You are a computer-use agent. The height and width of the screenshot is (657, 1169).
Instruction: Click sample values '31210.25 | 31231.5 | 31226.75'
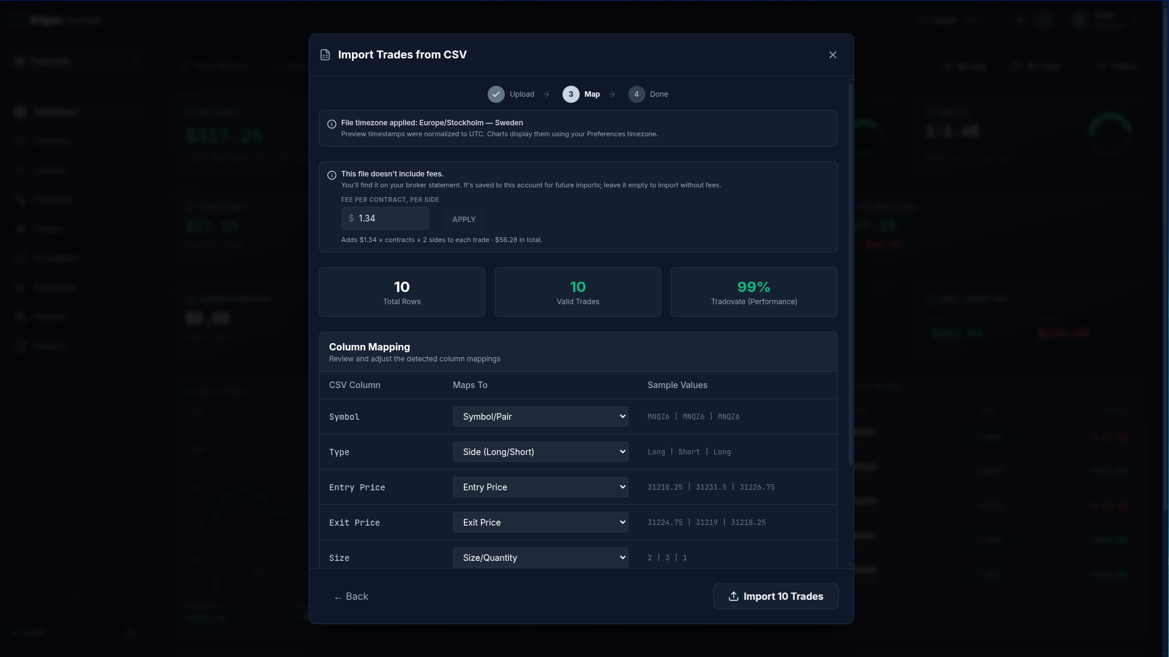point(711,487)
